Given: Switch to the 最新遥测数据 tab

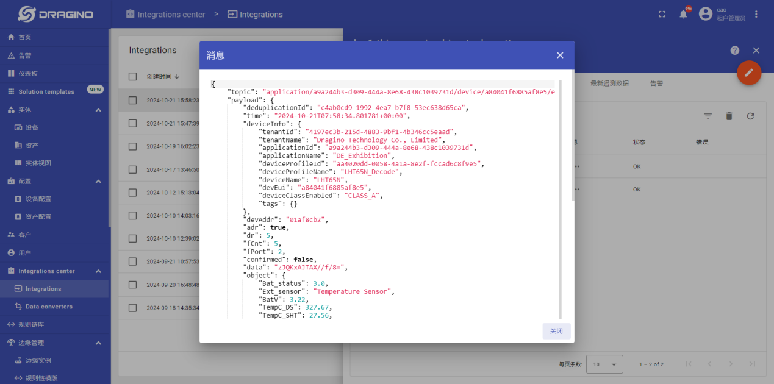Looking at the screenshot, I should 609,84.
